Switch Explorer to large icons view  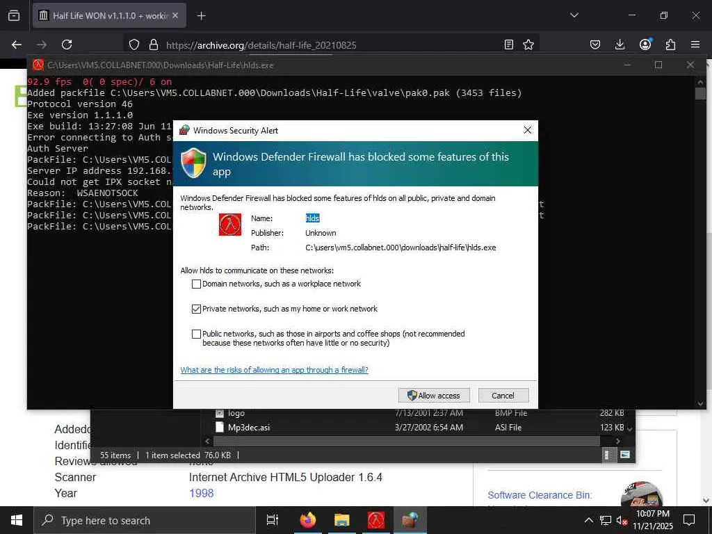click(x=625, y=455)
